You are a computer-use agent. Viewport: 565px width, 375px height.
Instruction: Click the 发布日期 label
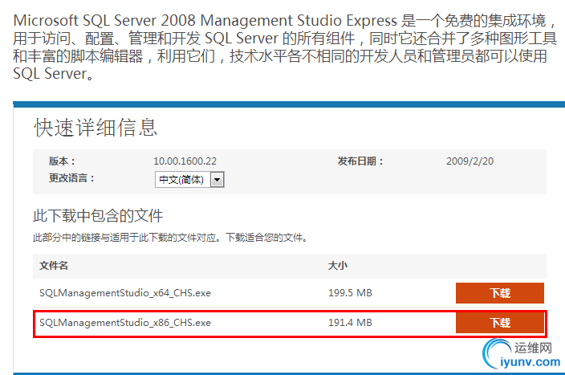point(360,161)
